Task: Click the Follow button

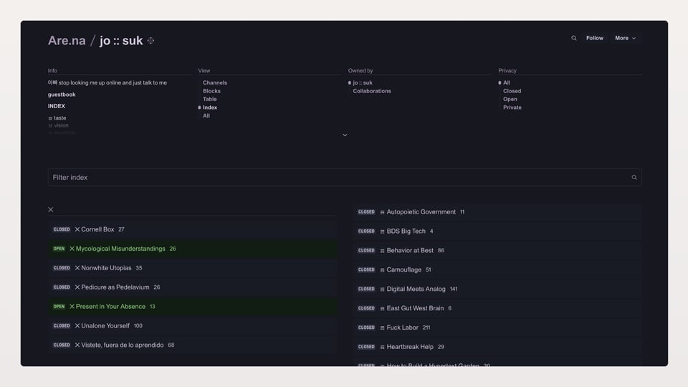Action: [594, 38]
